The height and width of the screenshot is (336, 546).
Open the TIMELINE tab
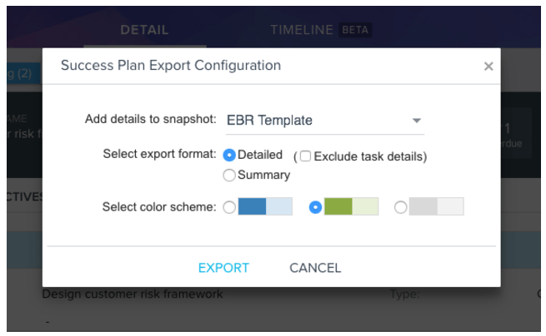[x=302, y=30]
